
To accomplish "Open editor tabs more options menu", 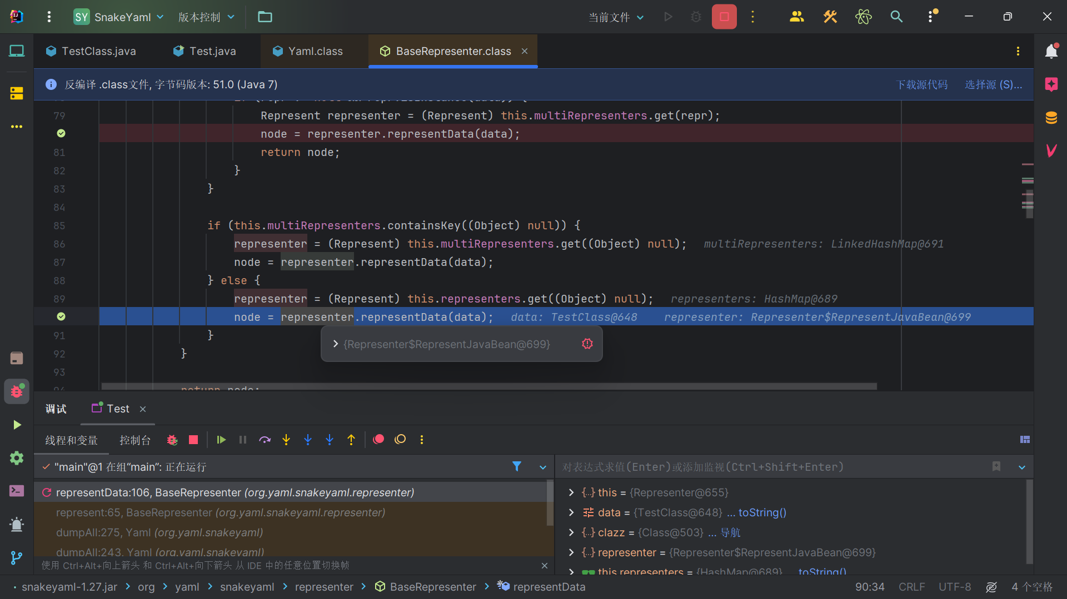I will coord(1018,51).
